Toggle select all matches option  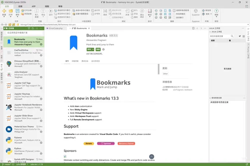coord(174,10)
